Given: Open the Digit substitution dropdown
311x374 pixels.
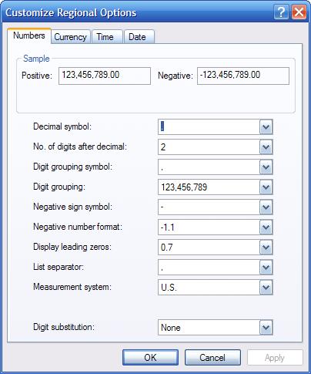Looking at the screenshot, I should (x=266, y=328).
